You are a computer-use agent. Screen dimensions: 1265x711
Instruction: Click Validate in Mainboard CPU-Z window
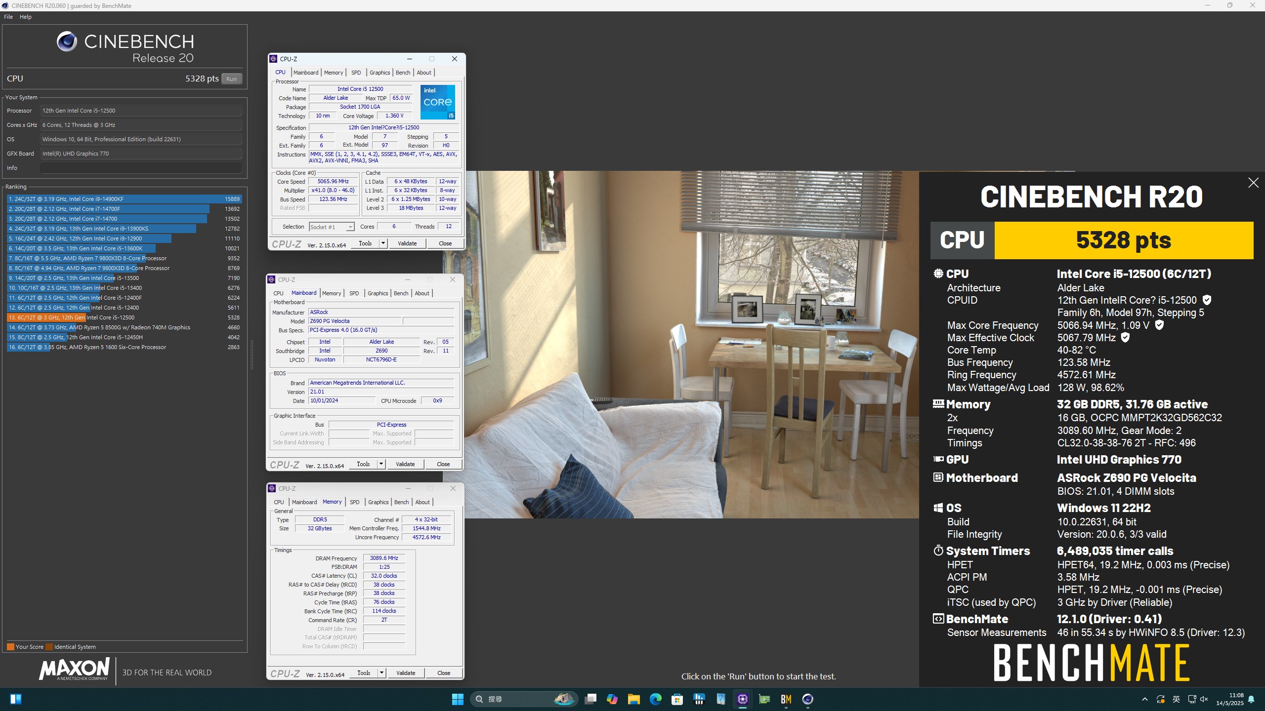pos(405,464)
